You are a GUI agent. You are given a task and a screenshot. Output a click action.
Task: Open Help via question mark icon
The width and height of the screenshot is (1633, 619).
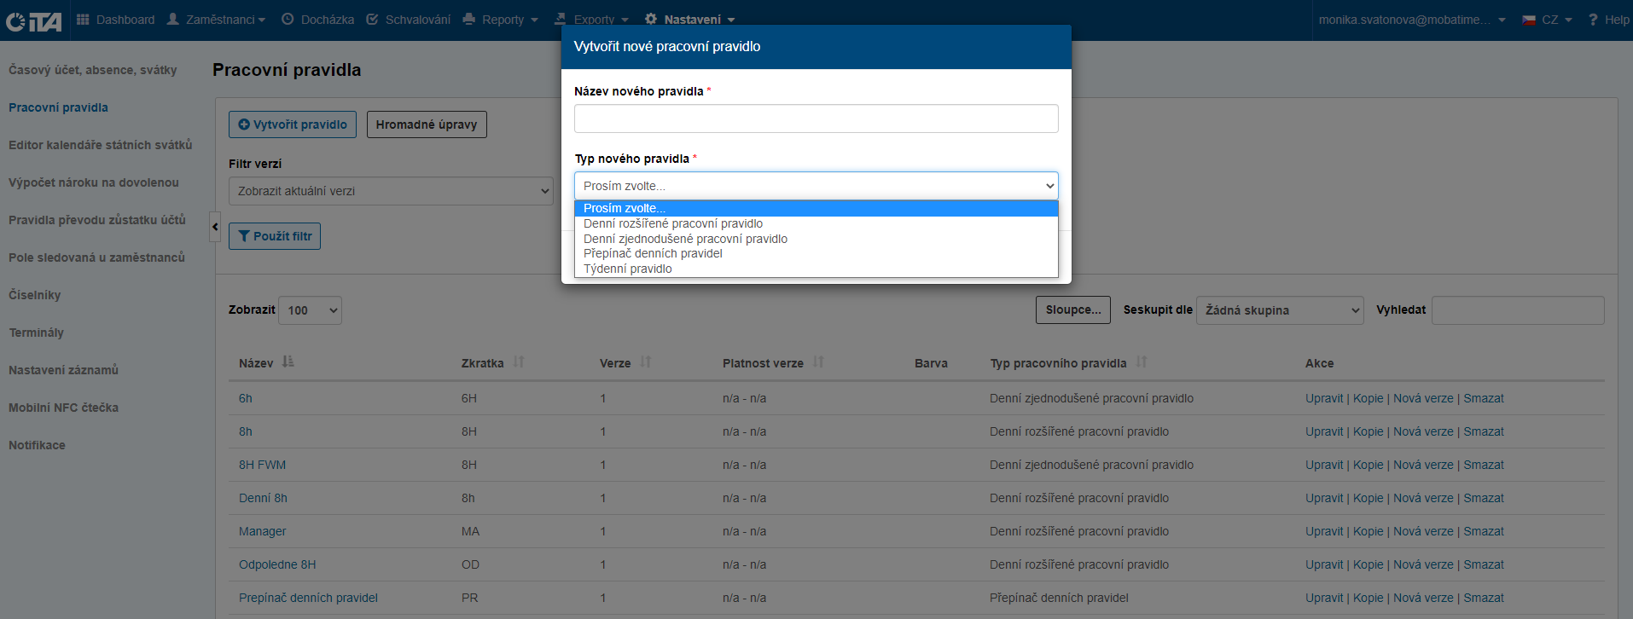(1592, 20)
